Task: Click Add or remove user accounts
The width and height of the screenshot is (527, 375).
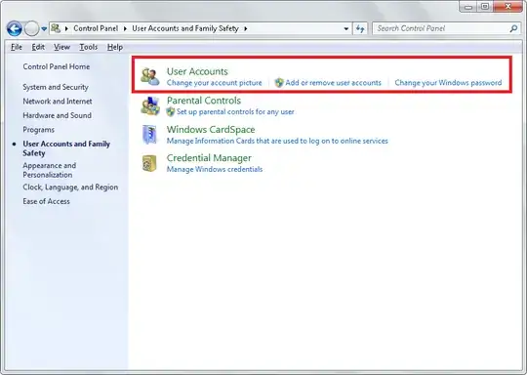Action: point(334,83)
